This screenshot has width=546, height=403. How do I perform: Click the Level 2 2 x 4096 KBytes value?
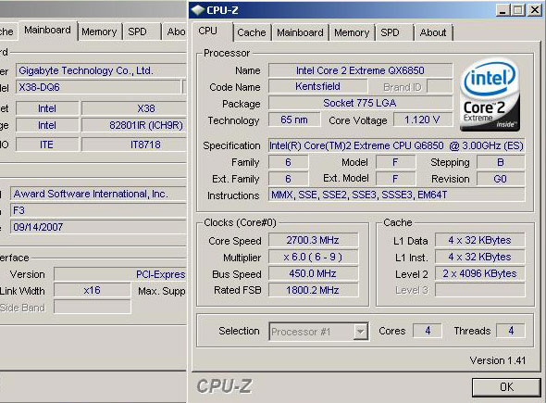coord(480,273)
